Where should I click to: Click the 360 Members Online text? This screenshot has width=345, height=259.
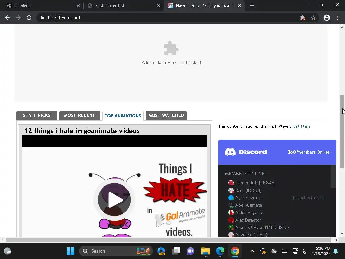[309, 152]
